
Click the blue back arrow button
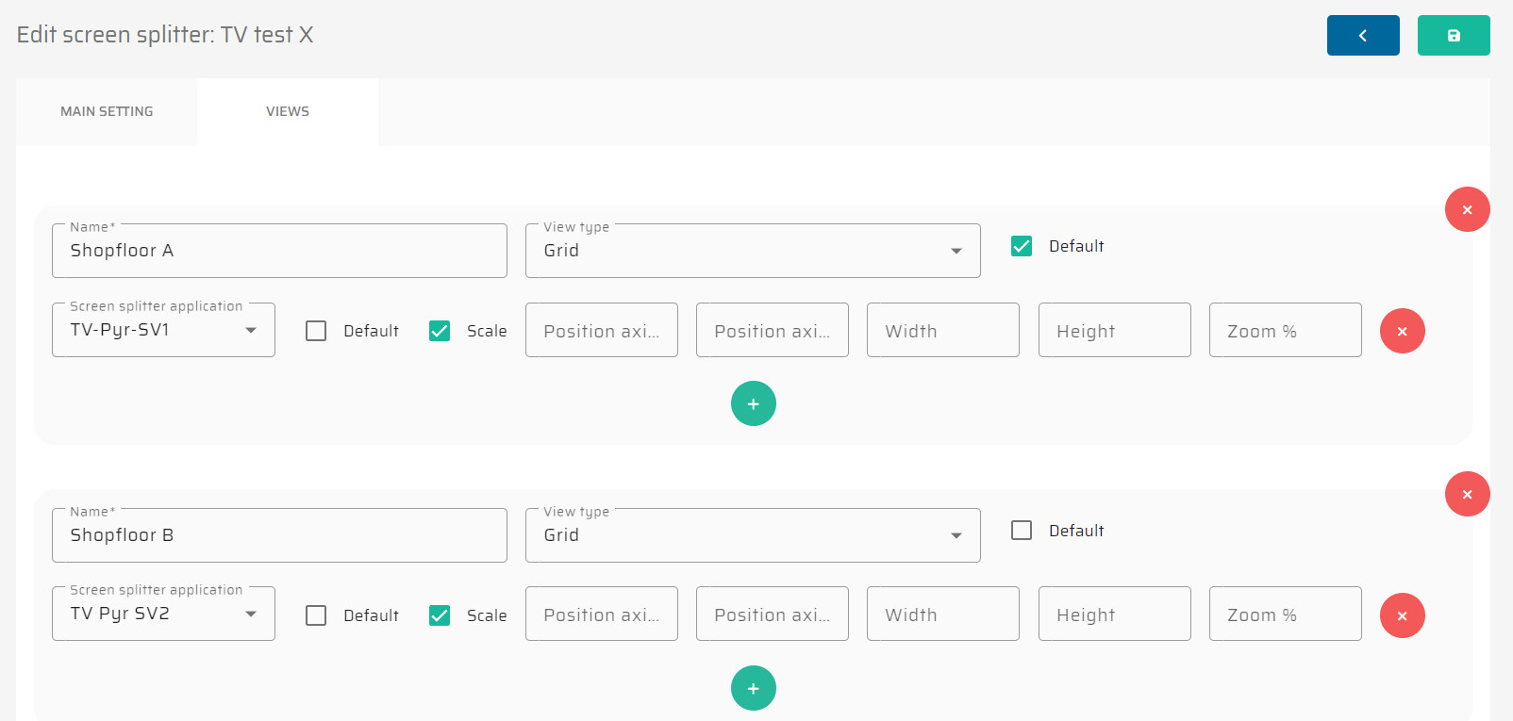[x=1362, y=36]
